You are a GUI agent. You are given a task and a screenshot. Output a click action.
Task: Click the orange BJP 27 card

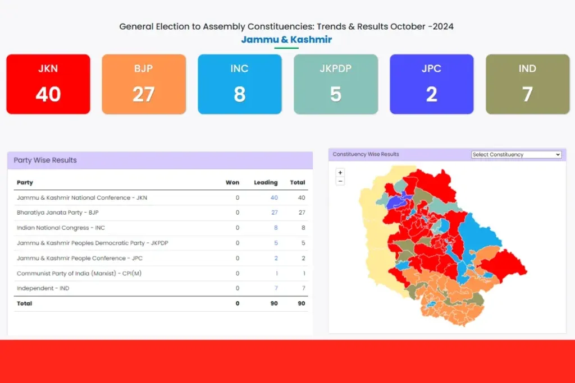coord(144,84)
